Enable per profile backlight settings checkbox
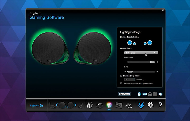The width and height of the screenshot is (190, 121). point(121,83)
